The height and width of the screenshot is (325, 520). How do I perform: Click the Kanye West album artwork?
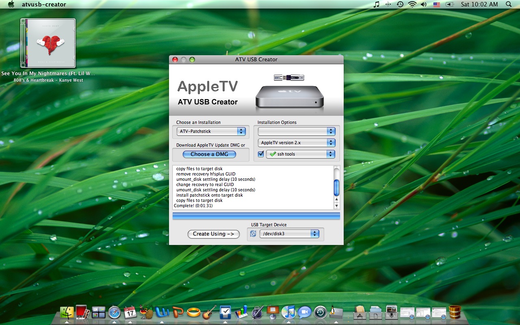pos(48,43)
